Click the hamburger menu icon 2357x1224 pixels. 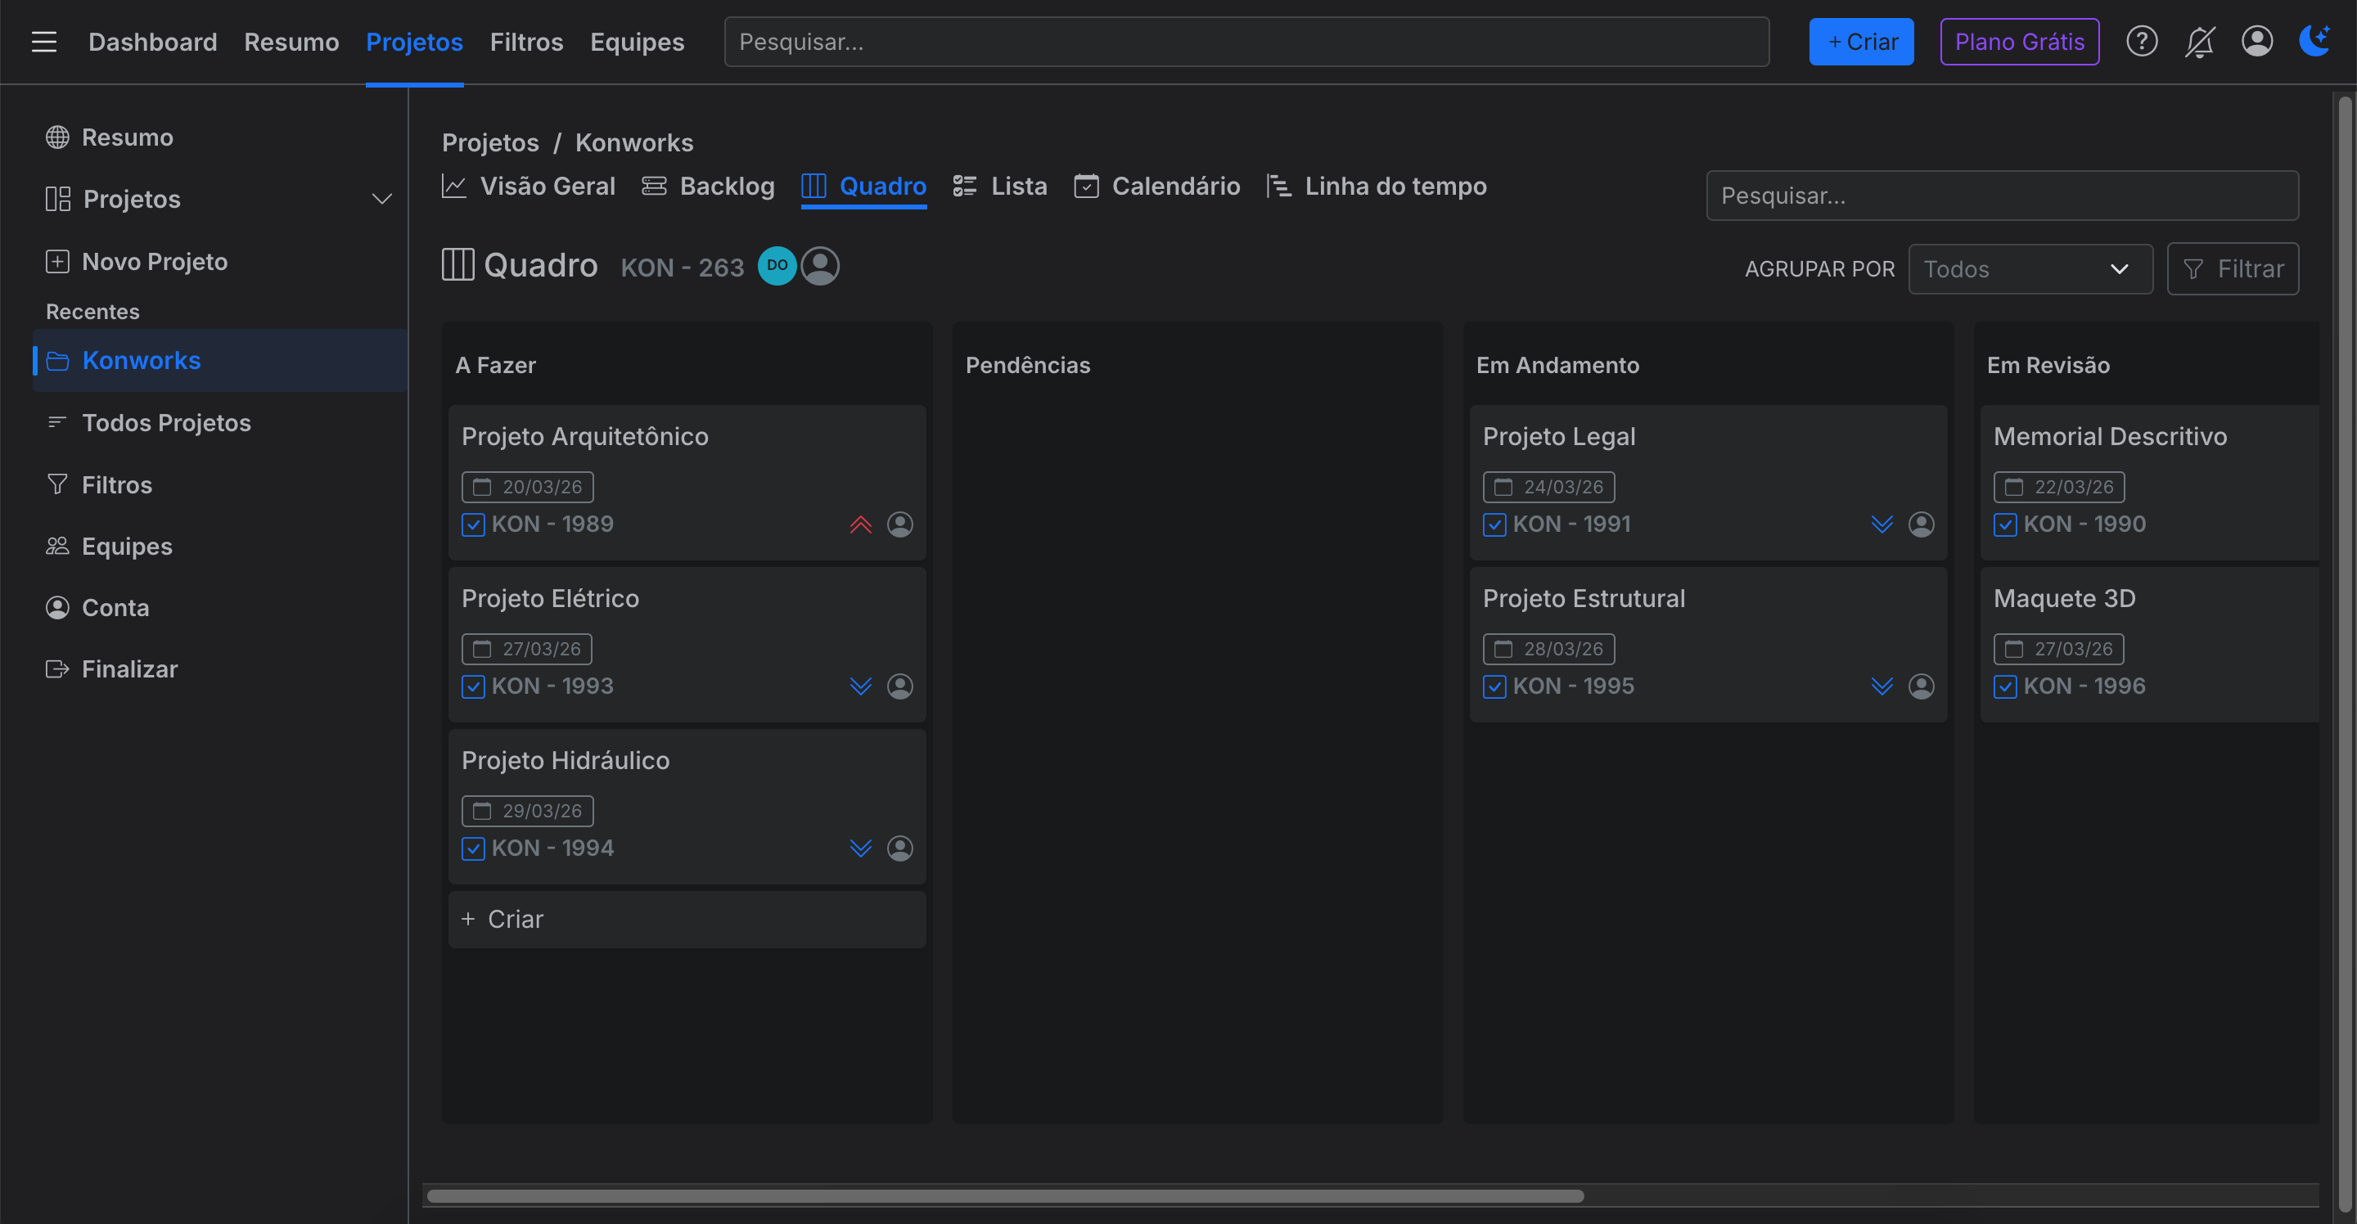click(x=43, y=41)
